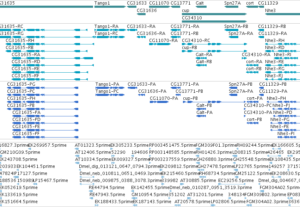This screenshot has height=207, width=300.
Task: Select EST GM10954.5prime
Action: pos(149,195)
